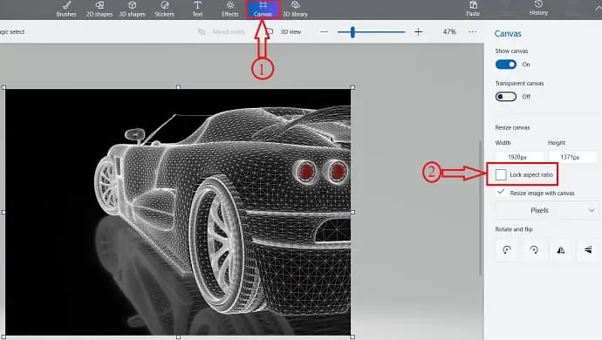The image size is (602, 340).
Task: Flip canvas vertically
Action: 588,250
